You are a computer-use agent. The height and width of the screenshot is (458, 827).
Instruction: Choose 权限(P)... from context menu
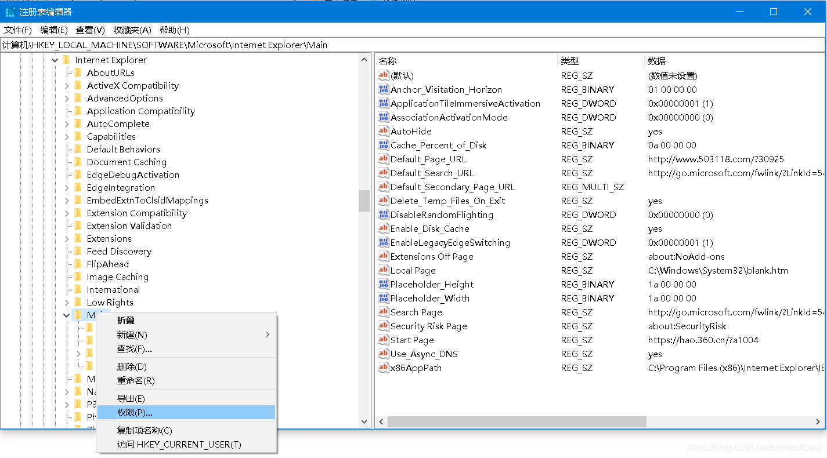coord(186,412)
